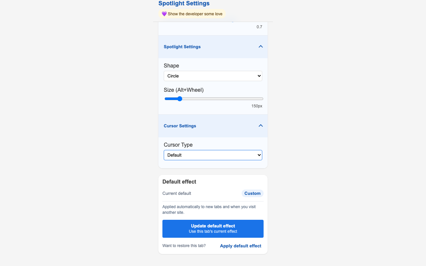426x266 pixels.
Task: Click the Default effect card heading
Action: 179,182
